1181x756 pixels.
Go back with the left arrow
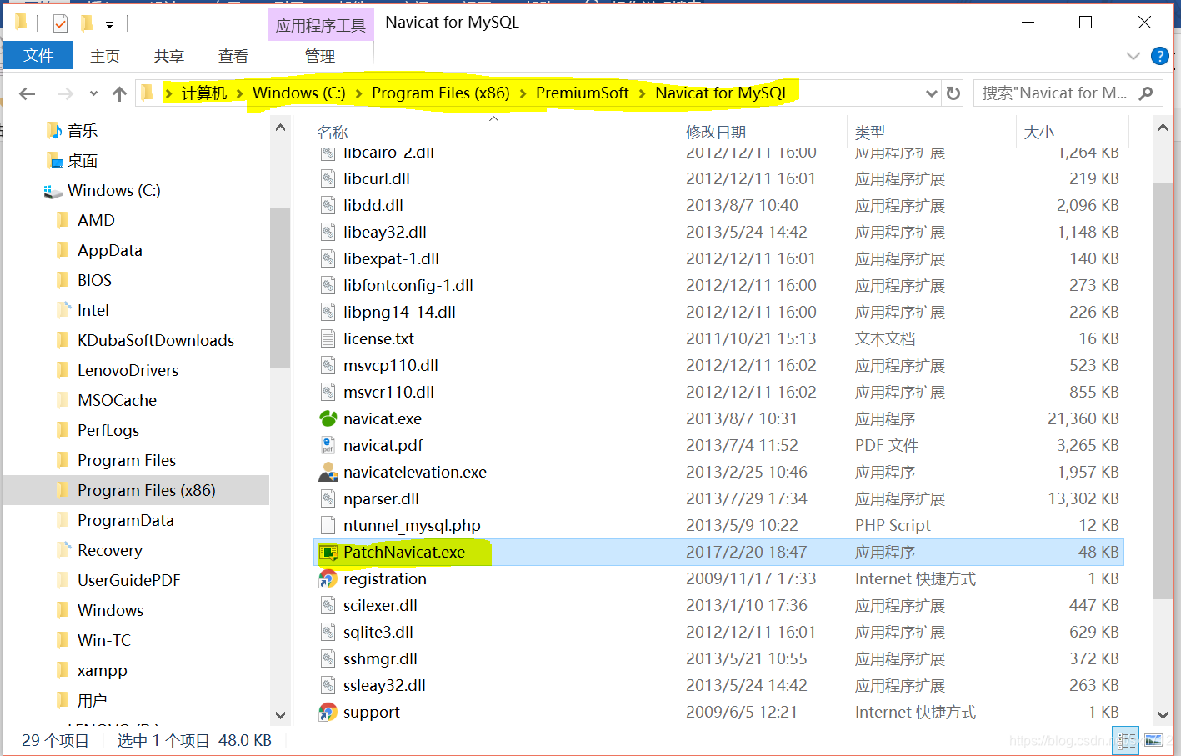(28, 93)
